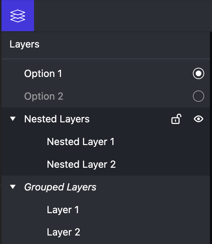Viewport: 212px width, 244px height.
Task: Hide Nested Layers with the eye icon
Action: click(x=199, y=119)
